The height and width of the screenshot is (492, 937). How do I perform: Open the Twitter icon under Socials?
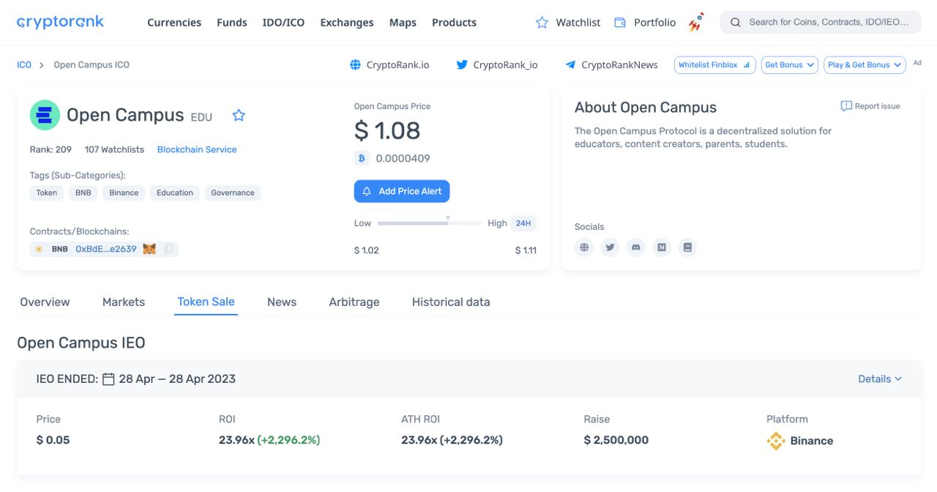pyautogui.click(x=610, y=247)
